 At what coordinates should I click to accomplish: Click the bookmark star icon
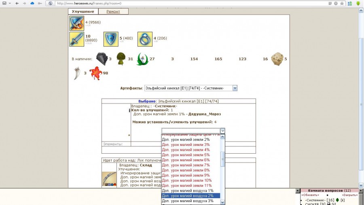[342, 4]
